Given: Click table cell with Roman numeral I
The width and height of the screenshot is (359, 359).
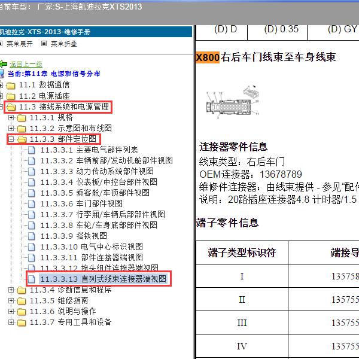Looking at the screenshot, I should click(x=242, y=276).
